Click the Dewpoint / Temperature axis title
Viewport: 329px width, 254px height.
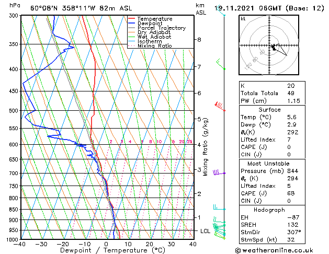[x=112, y=250]
